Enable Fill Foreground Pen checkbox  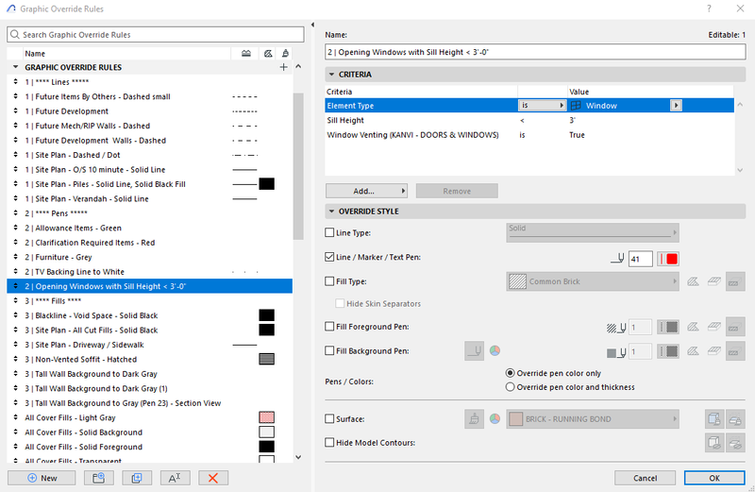[x=329, y=326]
